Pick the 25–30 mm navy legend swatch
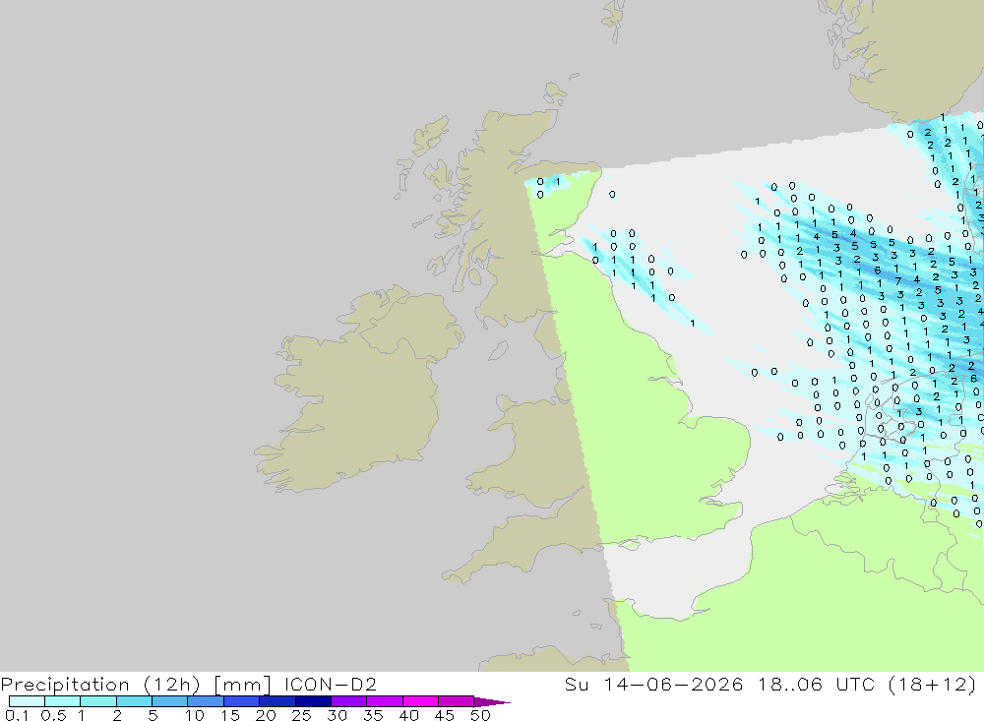984x721 pixels. 313,701
